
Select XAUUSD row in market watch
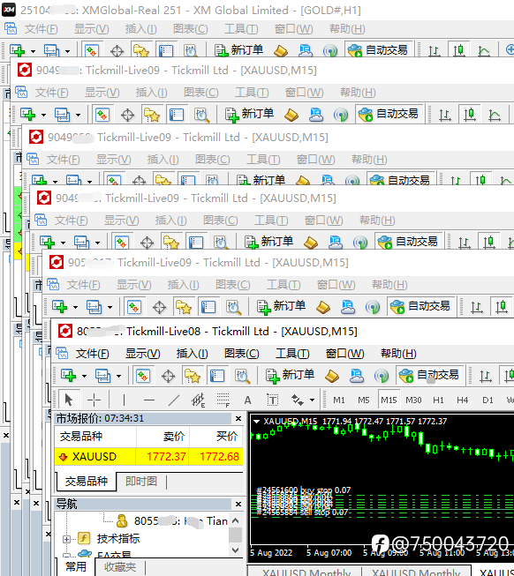pyautogui.click(x=149, y=457)
